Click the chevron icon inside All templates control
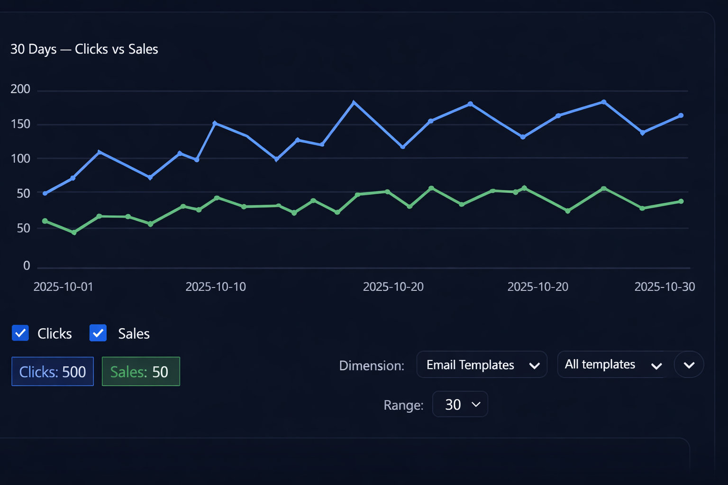Image resolution: width=728 pixels, height=485 pixels. pyautogui.click(x=657, y=366)
